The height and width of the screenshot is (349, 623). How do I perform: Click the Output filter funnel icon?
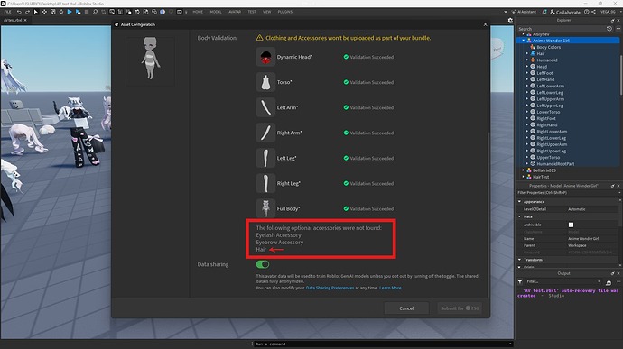(520, 282)
